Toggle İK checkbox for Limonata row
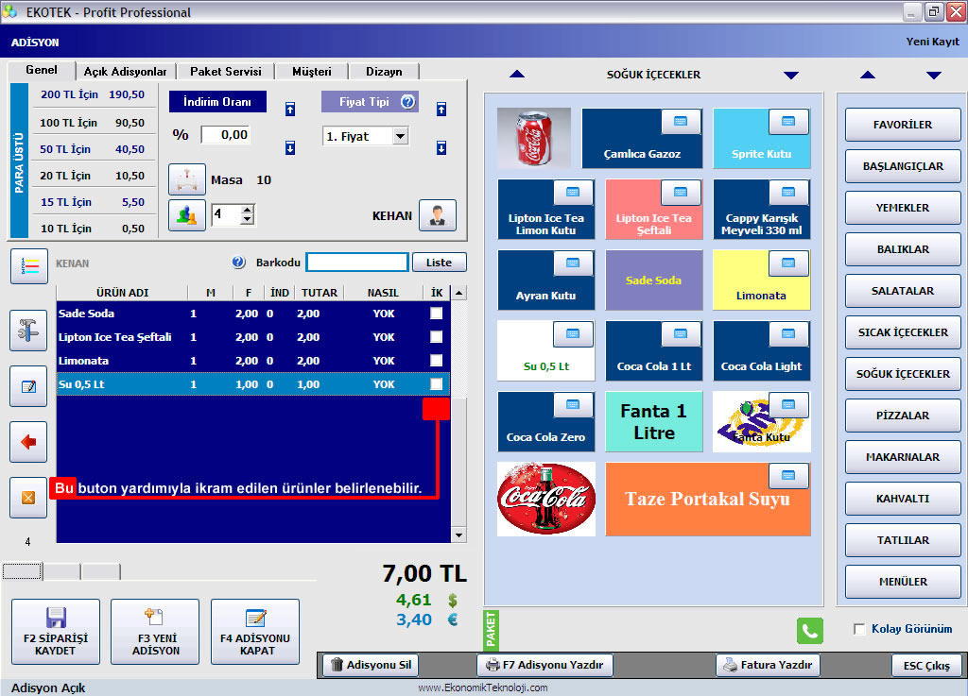 437,360
